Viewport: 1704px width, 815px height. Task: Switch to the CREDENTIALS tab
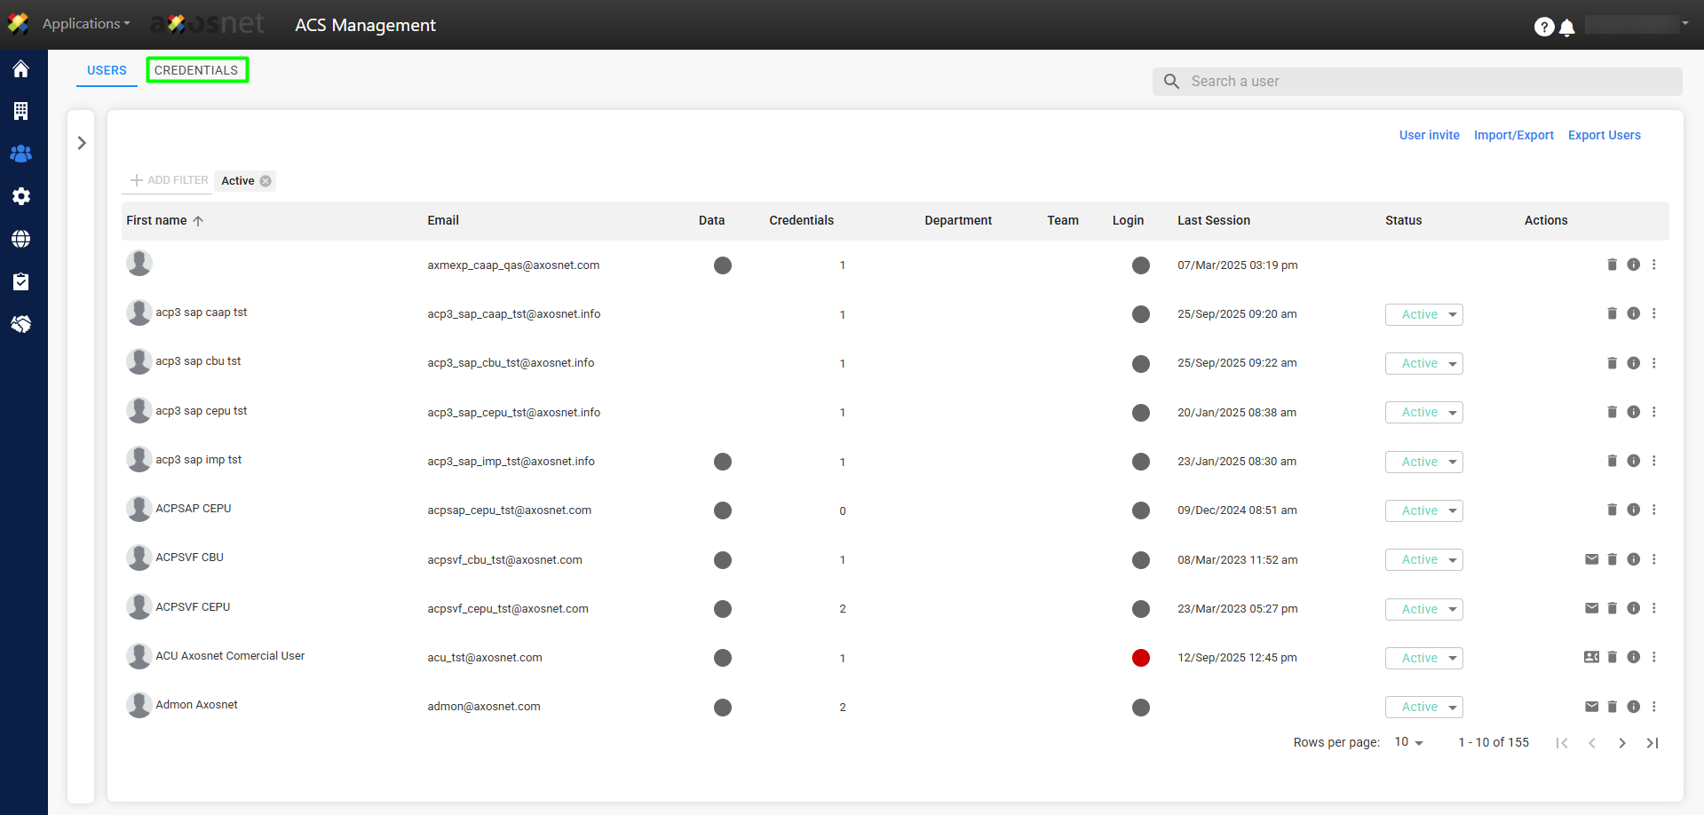pyautogui.click(x=196, y=70)
